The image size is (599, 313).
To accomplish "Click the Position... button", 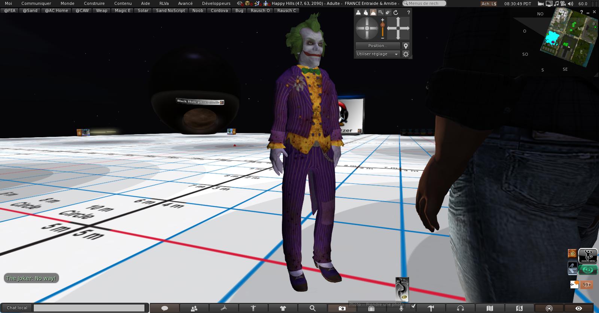I will [x=378, y=46].
